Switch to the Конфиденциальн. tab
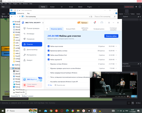The height and width of the screenshot is (113, 142). [99, 29]
